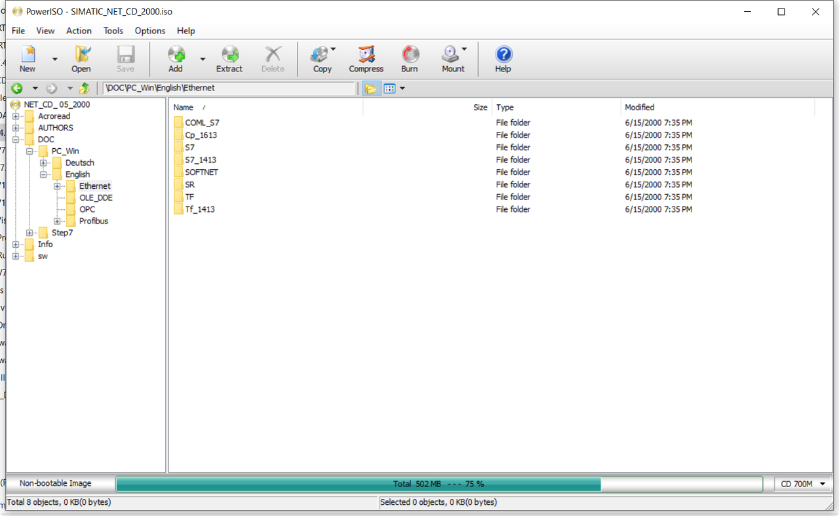Screen dimensions: 839x516
Task: Collapse the PC_Win tree node
Action: (x=29, y=151)
